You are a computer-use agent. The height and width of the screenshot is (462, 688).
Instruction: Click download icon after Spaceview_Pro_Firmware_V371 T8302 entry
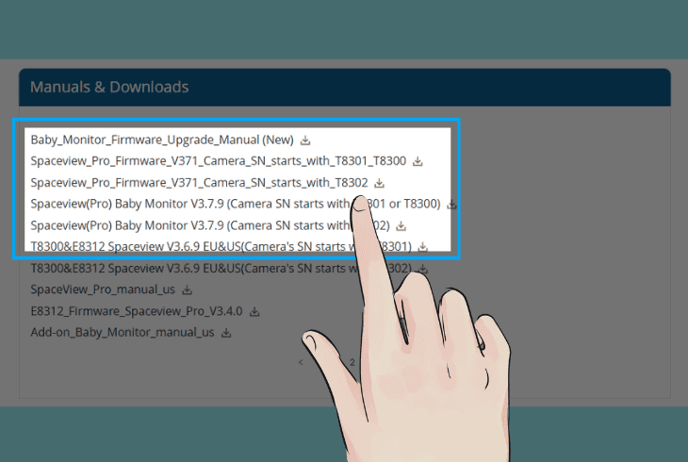[380, 183]
